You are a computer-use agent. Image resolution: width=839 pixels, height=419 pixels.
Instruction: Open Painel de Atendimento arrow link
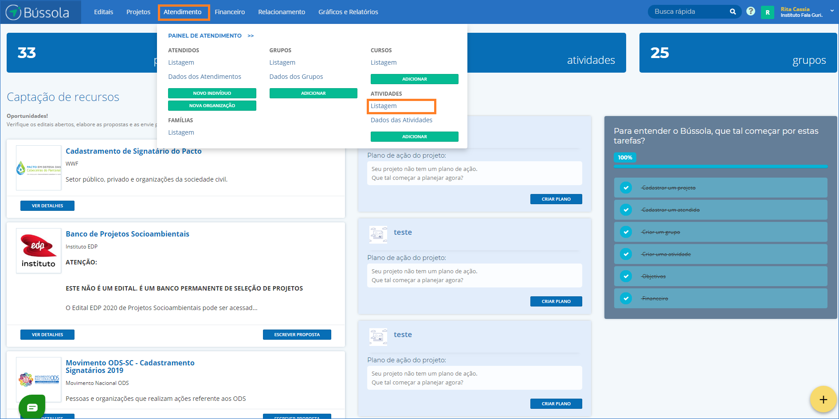(251, 36)
